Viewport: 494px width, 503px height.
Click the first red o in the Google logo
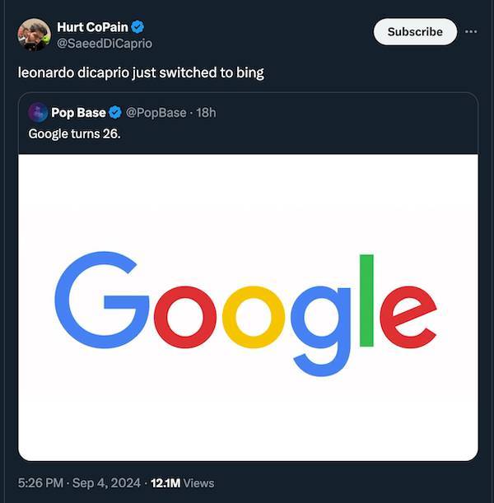(x=184, y=318)
